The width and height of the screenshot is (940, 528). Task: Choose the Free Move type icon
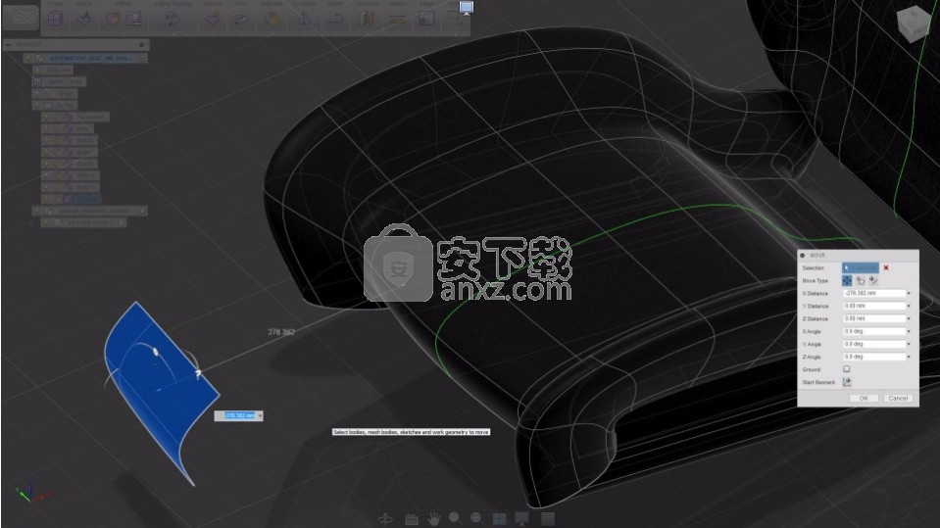tap(847, 280)
